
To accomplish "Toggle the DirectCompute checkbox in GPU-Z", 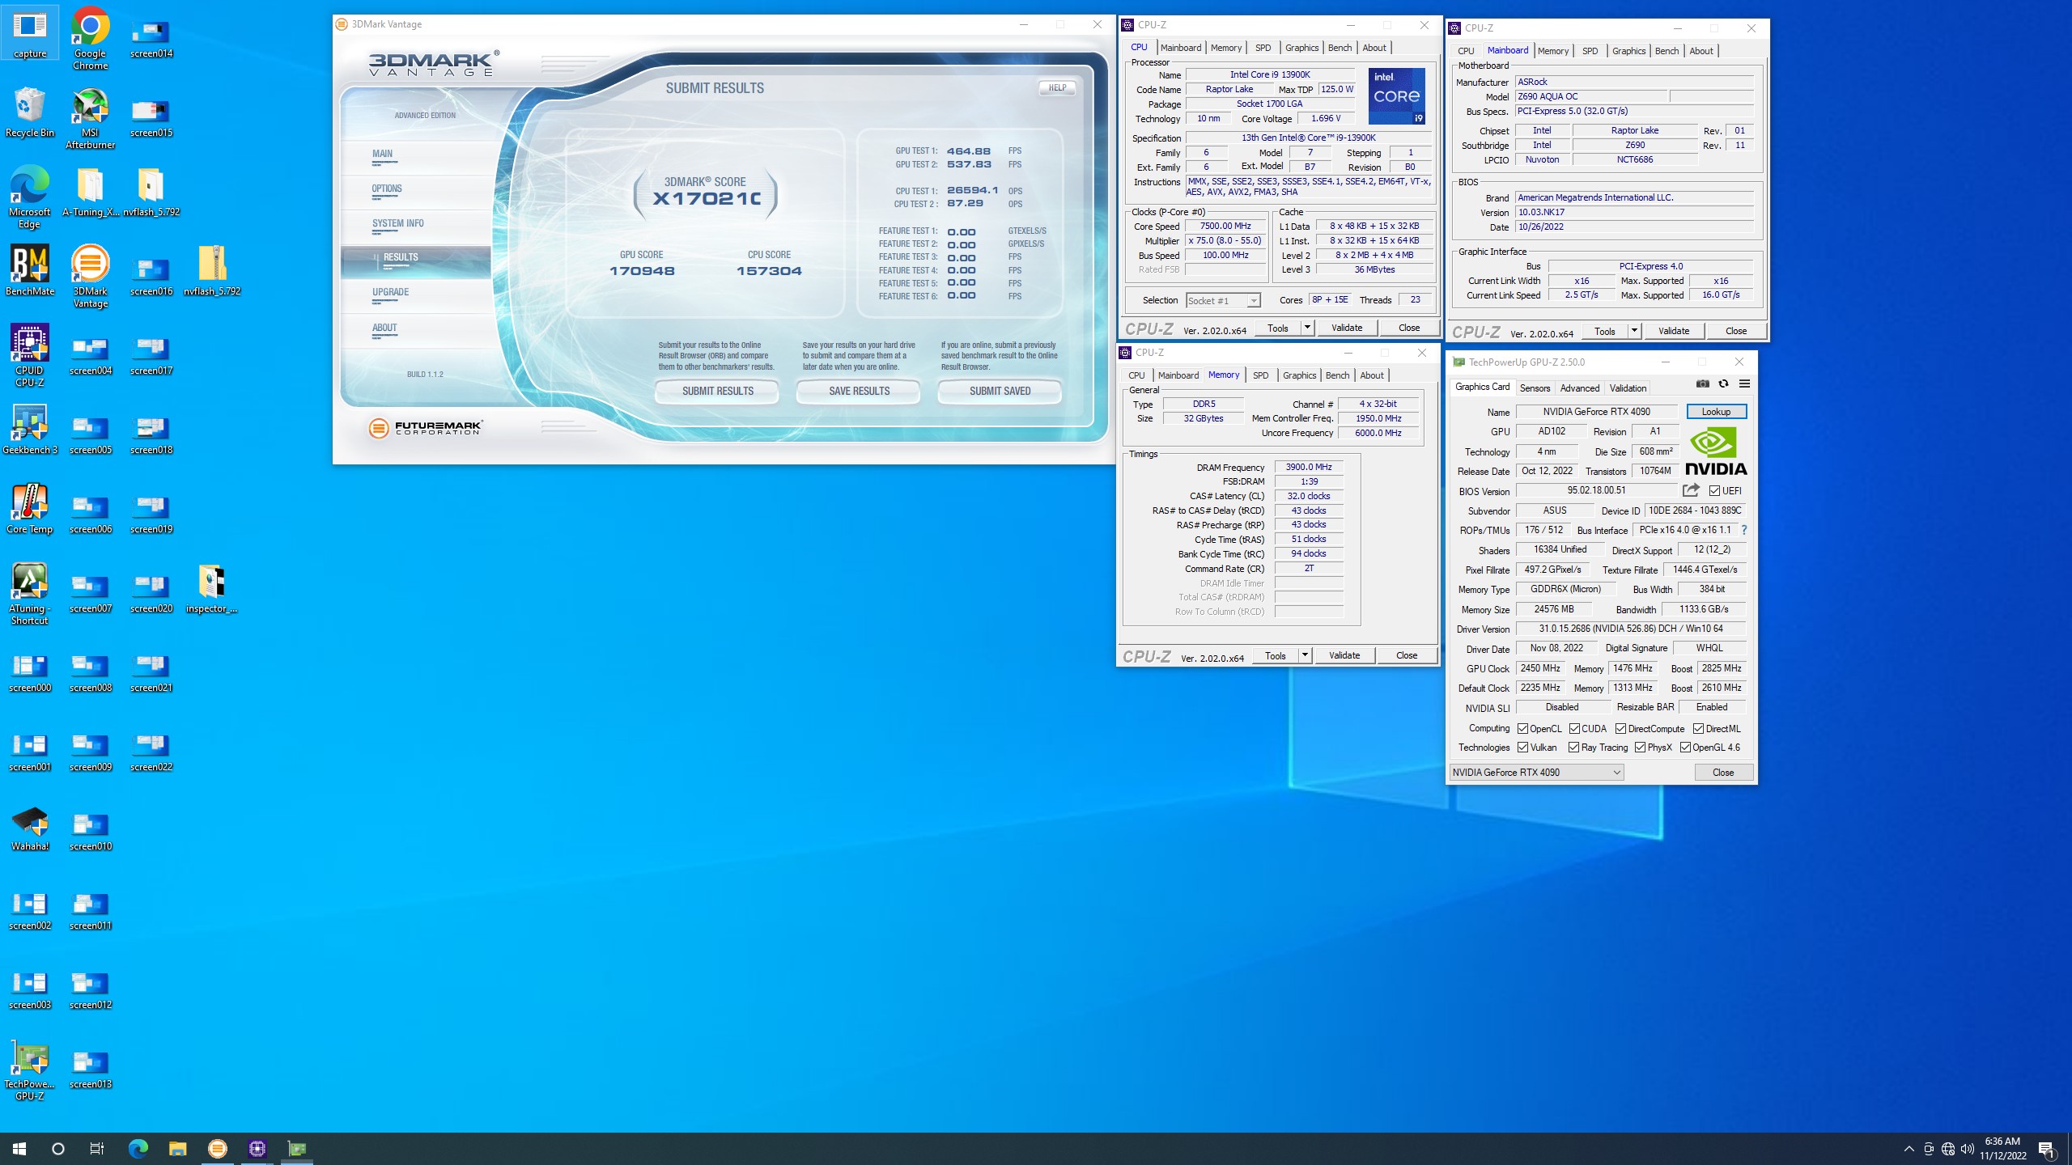I will 1620,729.
